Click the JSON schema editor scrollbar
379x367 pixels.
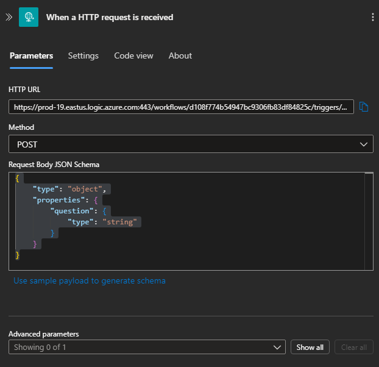(x=369, y=221)
